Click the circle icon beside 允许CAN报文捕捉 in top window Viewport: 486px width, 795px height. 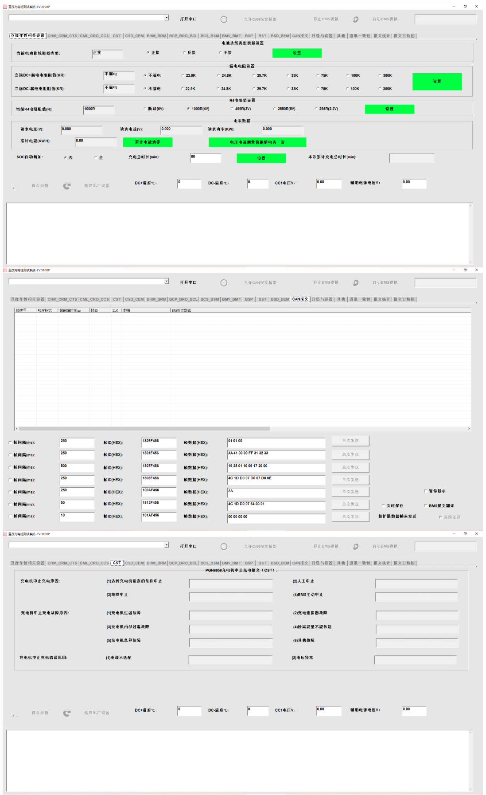(224, 20)
